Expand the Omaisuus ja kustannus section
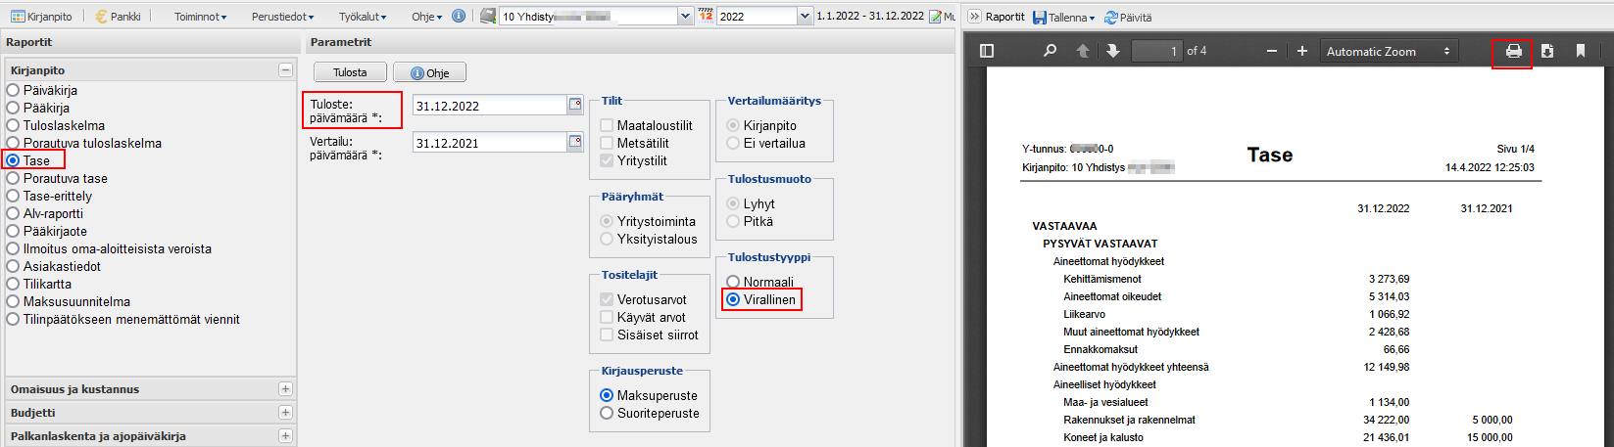The height and width of the screenshot is (447, 1614). click(285, 388)
